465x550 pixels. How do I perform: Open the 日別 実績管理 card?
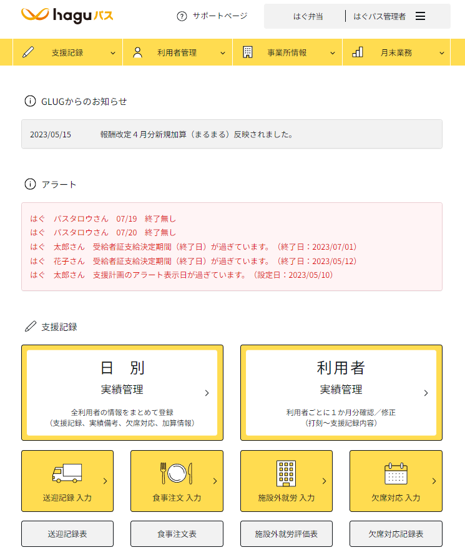pos(122,393)
